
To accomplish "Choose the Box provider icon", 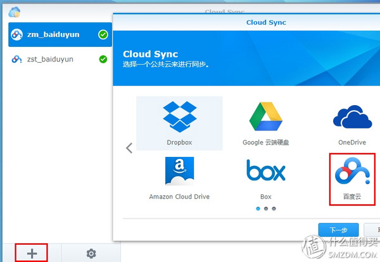I will click(265, 171).
